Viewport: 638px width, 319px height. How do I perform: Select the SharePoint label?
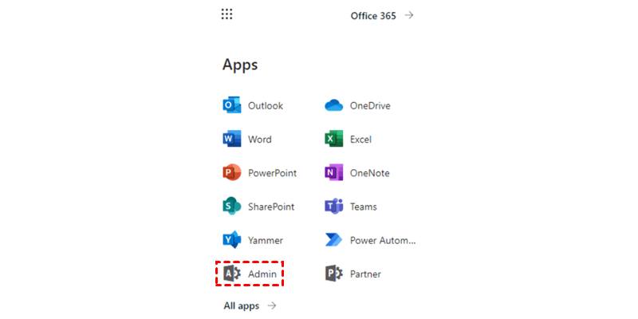click(271, 207)
